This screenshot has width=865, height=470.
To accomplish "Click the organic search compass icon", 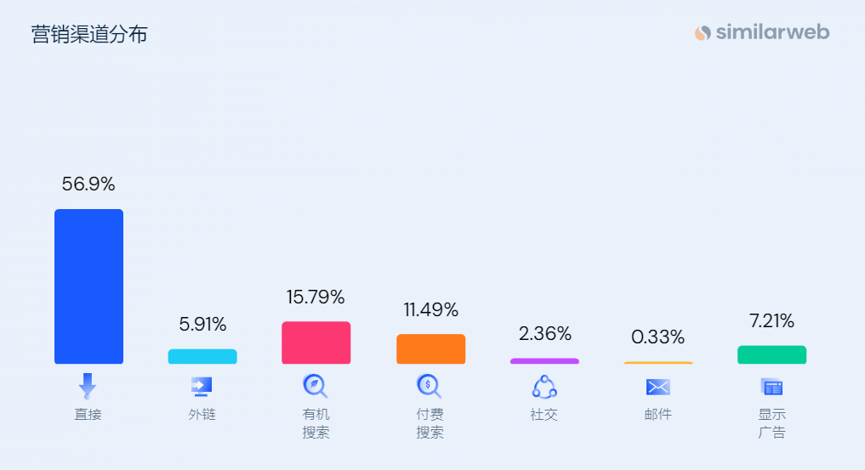I will 315,386.
